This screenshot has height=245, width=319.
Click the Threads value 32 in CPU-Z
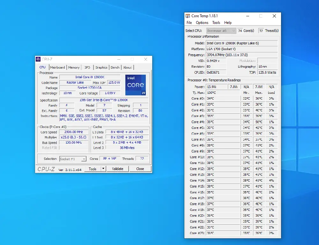142,159
